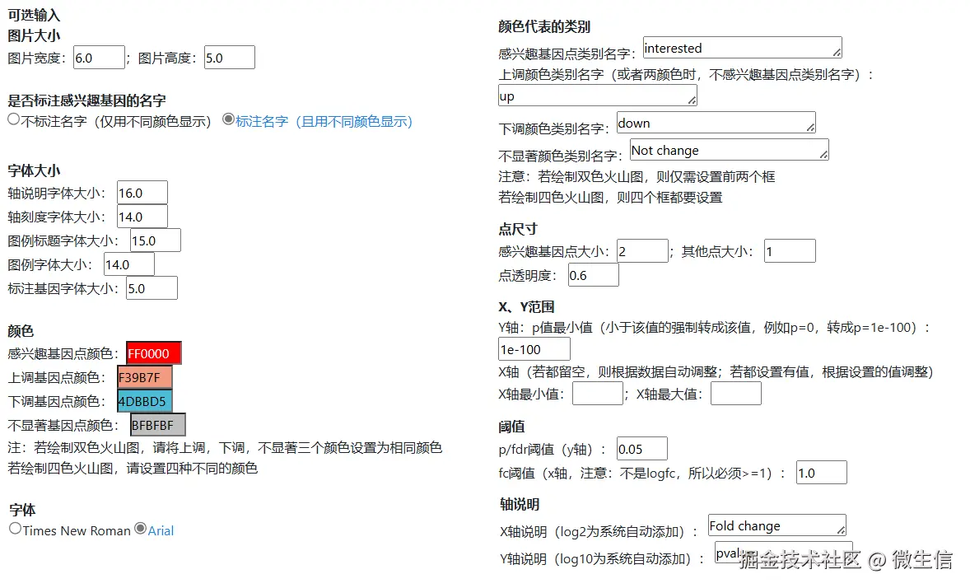This screenshot has height=588, width=970.
Task: Choose Arial font radio button
Action: pyautogui.click(x=140, y=530)
